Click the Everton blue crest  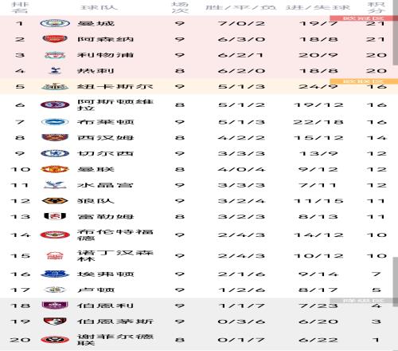pos(55,274)
